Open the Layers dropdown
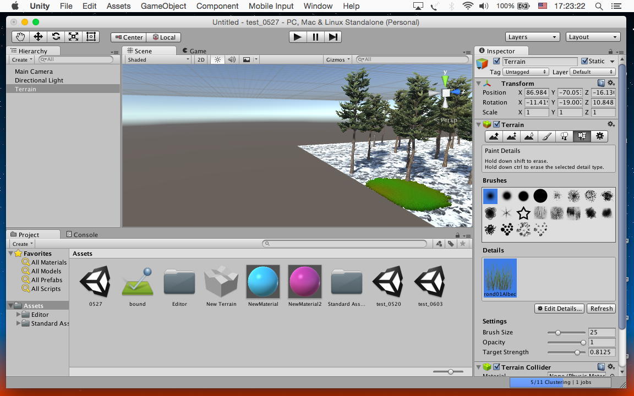The height and width of the screenshot is (396, 634). click(x=532, y=37)
